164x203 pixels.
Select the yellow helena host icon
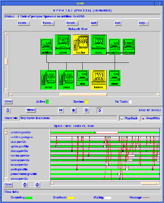(99, 80)
